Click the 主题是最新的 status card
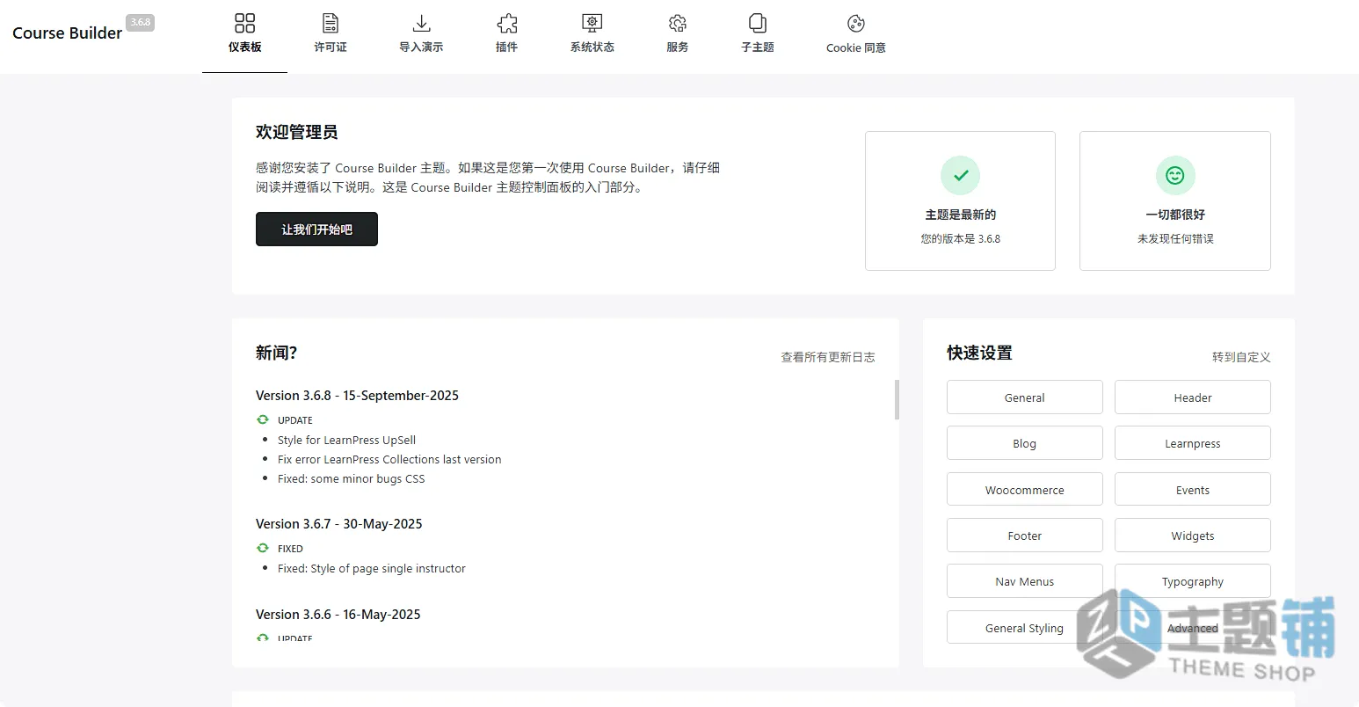 960,200
